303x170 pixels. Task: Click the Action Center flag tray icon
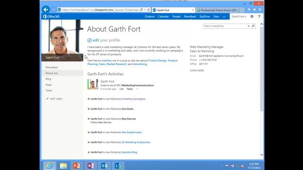[x=227, y=166]
